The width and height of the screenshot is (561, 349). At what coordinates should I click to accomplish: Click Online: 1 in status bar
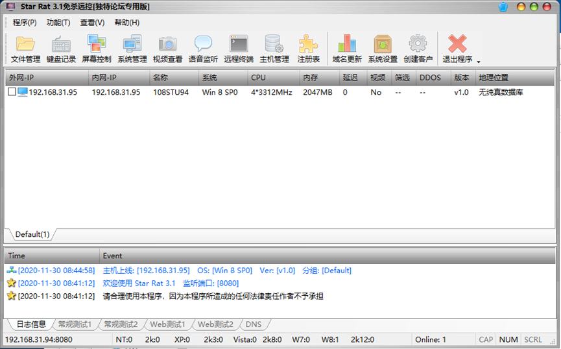tap(431, 339)
